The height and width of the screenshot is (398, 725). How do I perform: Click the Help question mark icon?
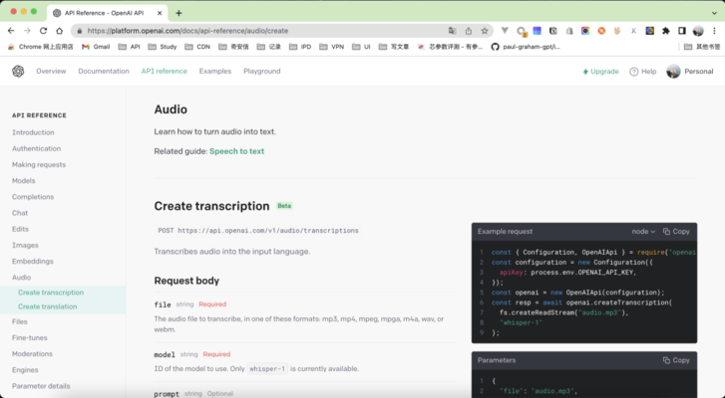click(x=634, y=72)
